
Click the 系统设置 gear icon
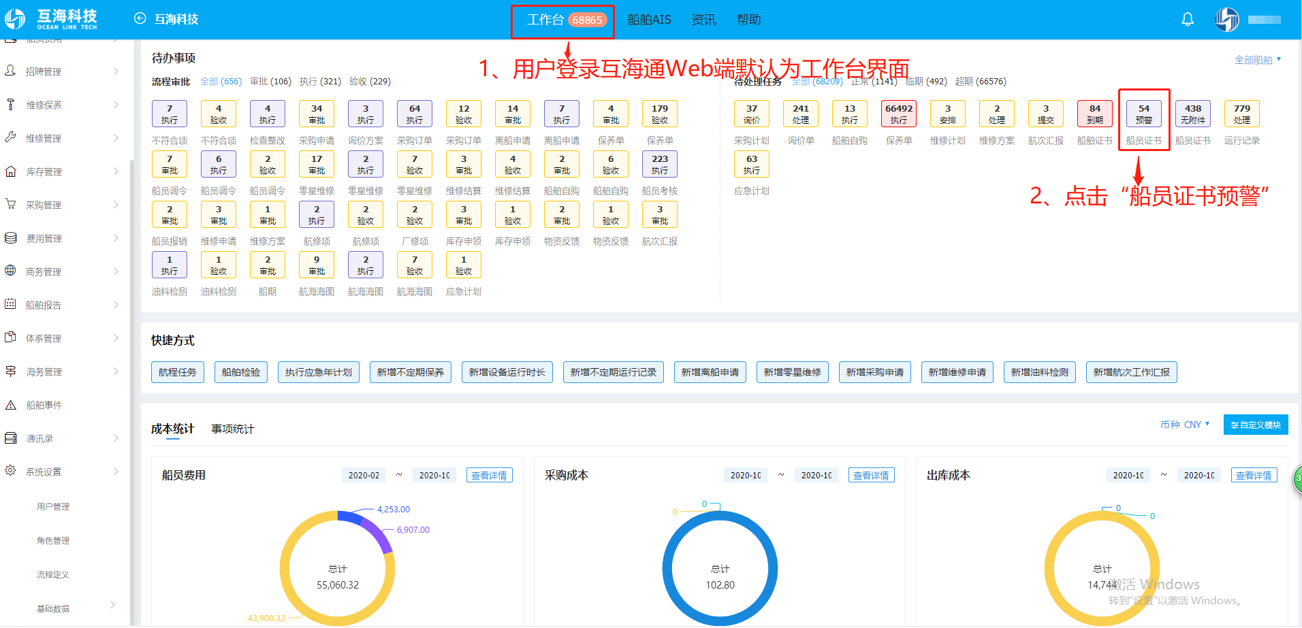[11, 471]
